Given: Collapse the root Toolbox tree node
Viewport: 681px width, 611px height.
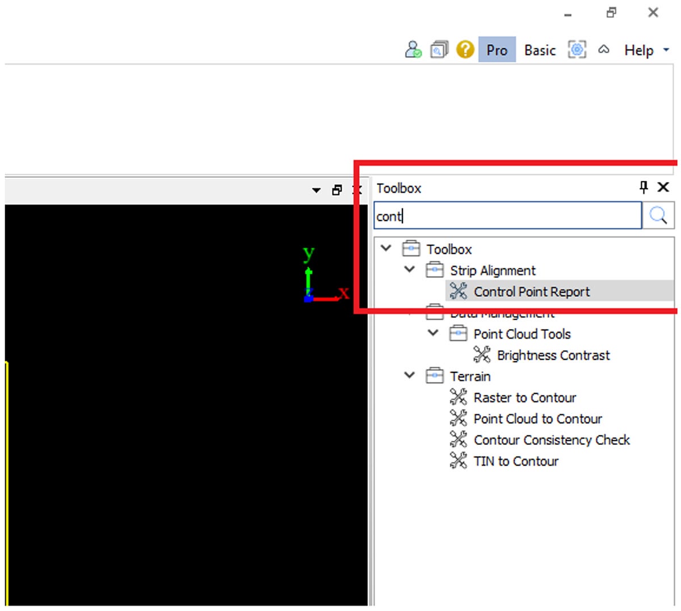Looking at the screenshot, I should [386, 248].
